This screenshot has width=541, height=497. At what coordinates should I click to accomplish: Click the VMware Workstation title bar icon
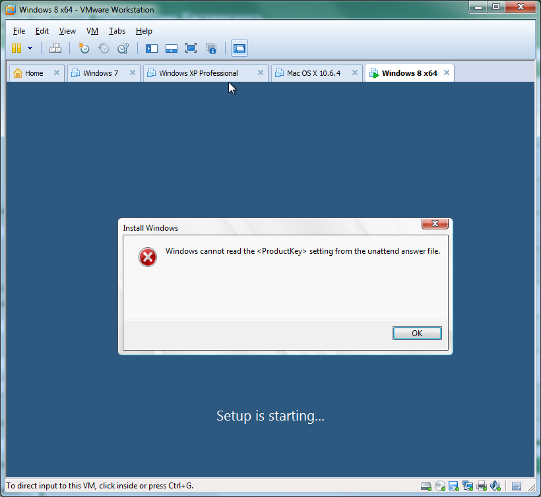click(x=11, y=10)
